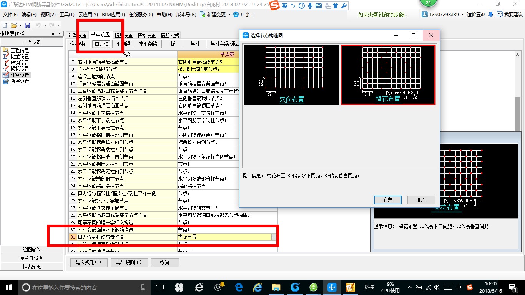Screen dimensions: 525x295
Task: Click 取消 in the node dialog
Action: (x=421, y=200)
